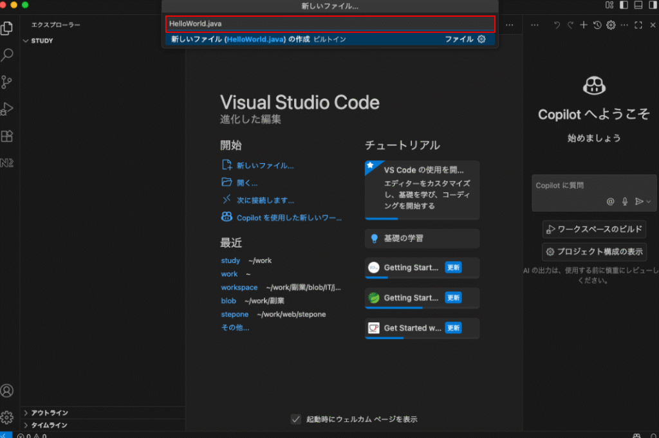Click the gear icon in the file quick pick row
Viewport: 659px width, 438px height.
pyautogui.click(x=481, y=39)
